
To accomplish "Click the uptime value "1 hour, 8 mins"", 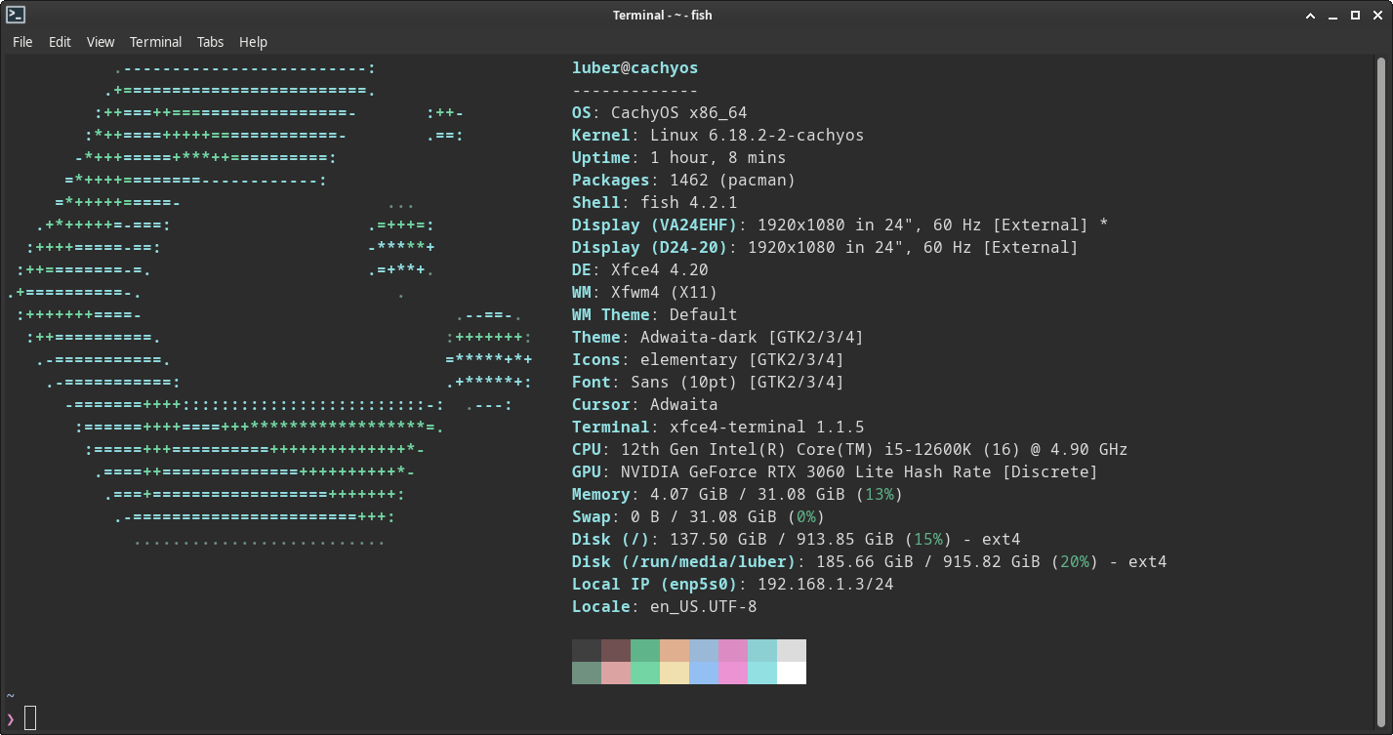I will (718, 158).
